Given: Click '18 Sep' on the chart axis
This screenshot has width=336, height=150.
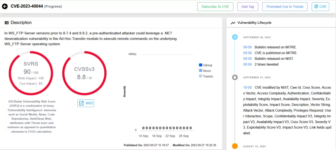Looking at the screenshot, I should [157, 136].
